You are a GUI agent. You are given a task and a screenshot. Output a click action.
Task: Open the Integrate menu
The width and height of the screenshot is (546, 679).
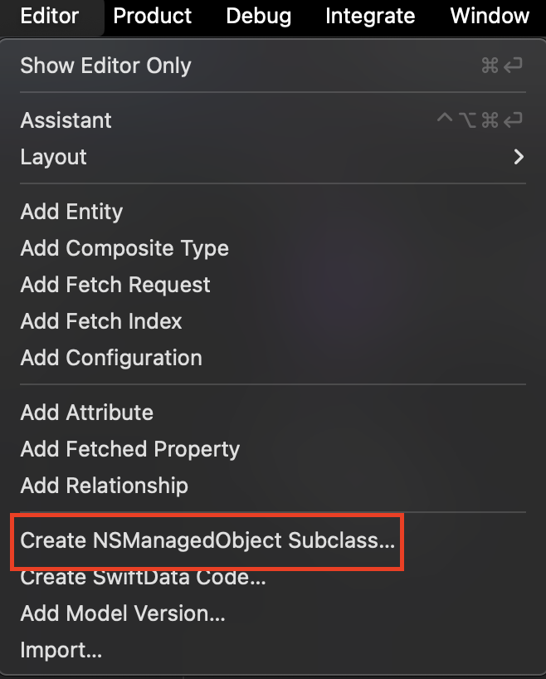pos(370,16)
